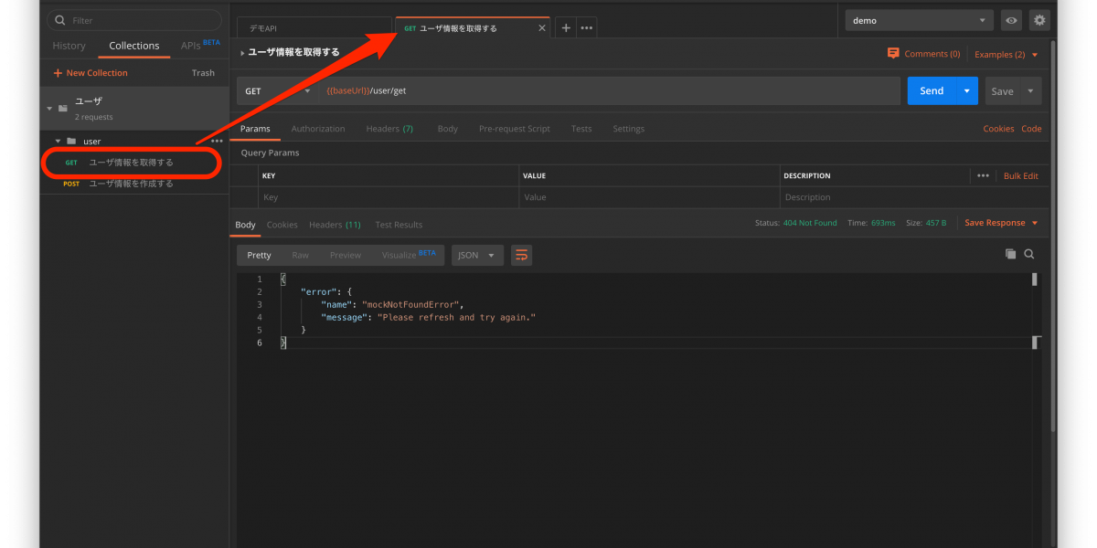
Task: Open the demo environment dropdown
Action: (919, 20)
